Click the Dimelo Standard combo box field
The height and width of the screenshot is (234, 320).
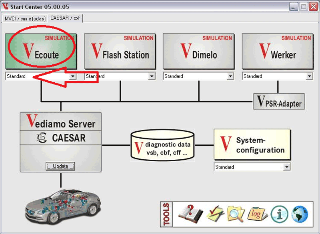[198, 76]
